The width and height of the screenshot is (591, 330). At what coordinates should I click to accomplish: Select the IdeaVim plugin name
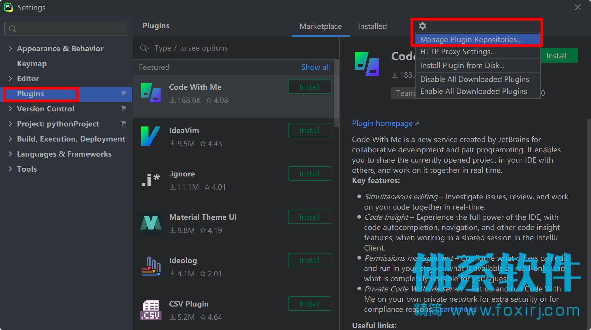pos(184,130)
